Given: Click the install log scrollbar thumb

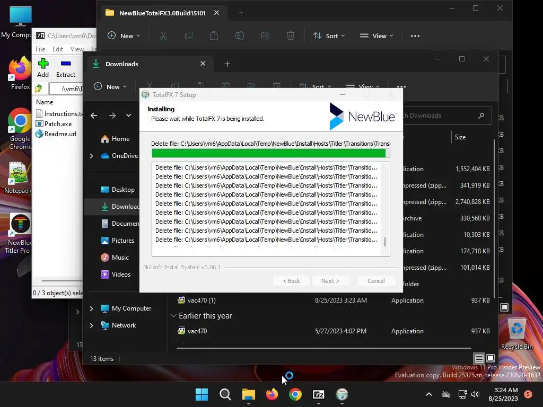Looking at the screenshot, I should click(x=385, y=242).
